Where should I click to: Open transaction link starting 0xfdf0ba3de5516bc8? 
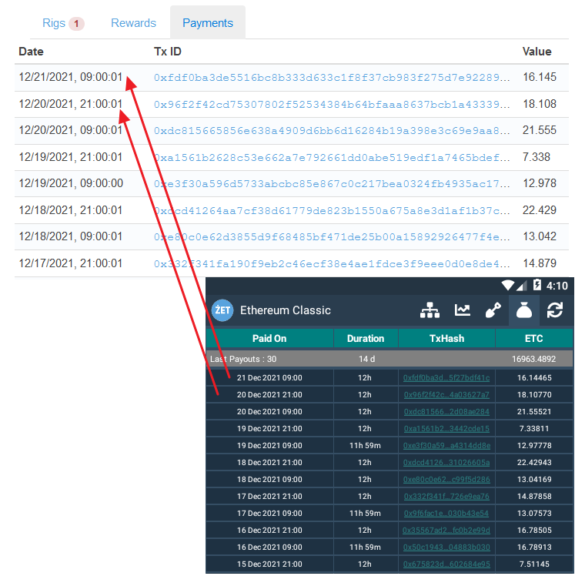(x=332, y=78)
